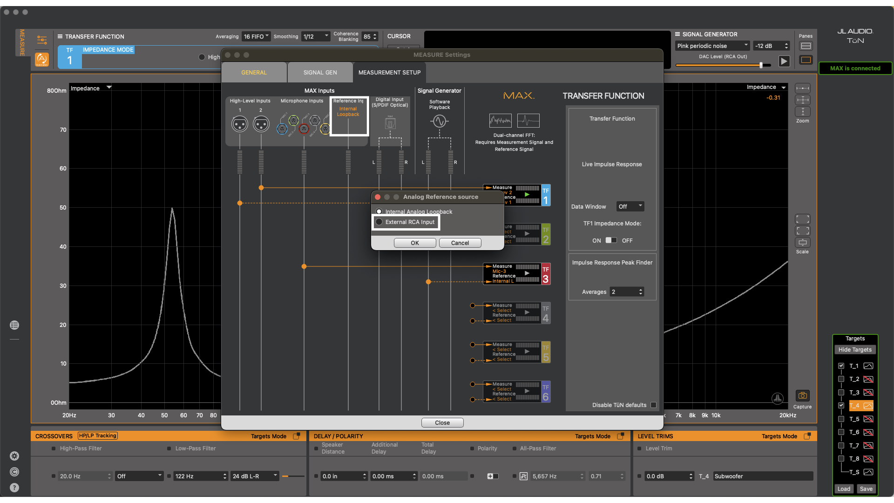Uncheck the T_1 target checkbox
The width and height of the screenshot is (894, 503).
click(841, 366)
